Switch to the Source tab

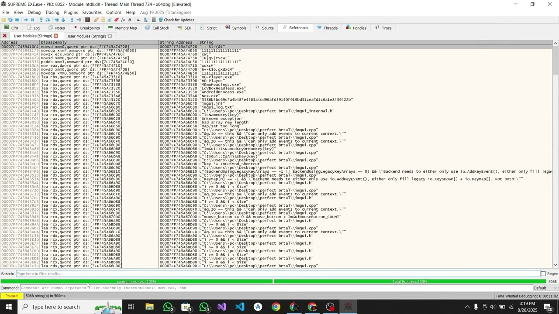pyautogui.click(x=265, y=28)
